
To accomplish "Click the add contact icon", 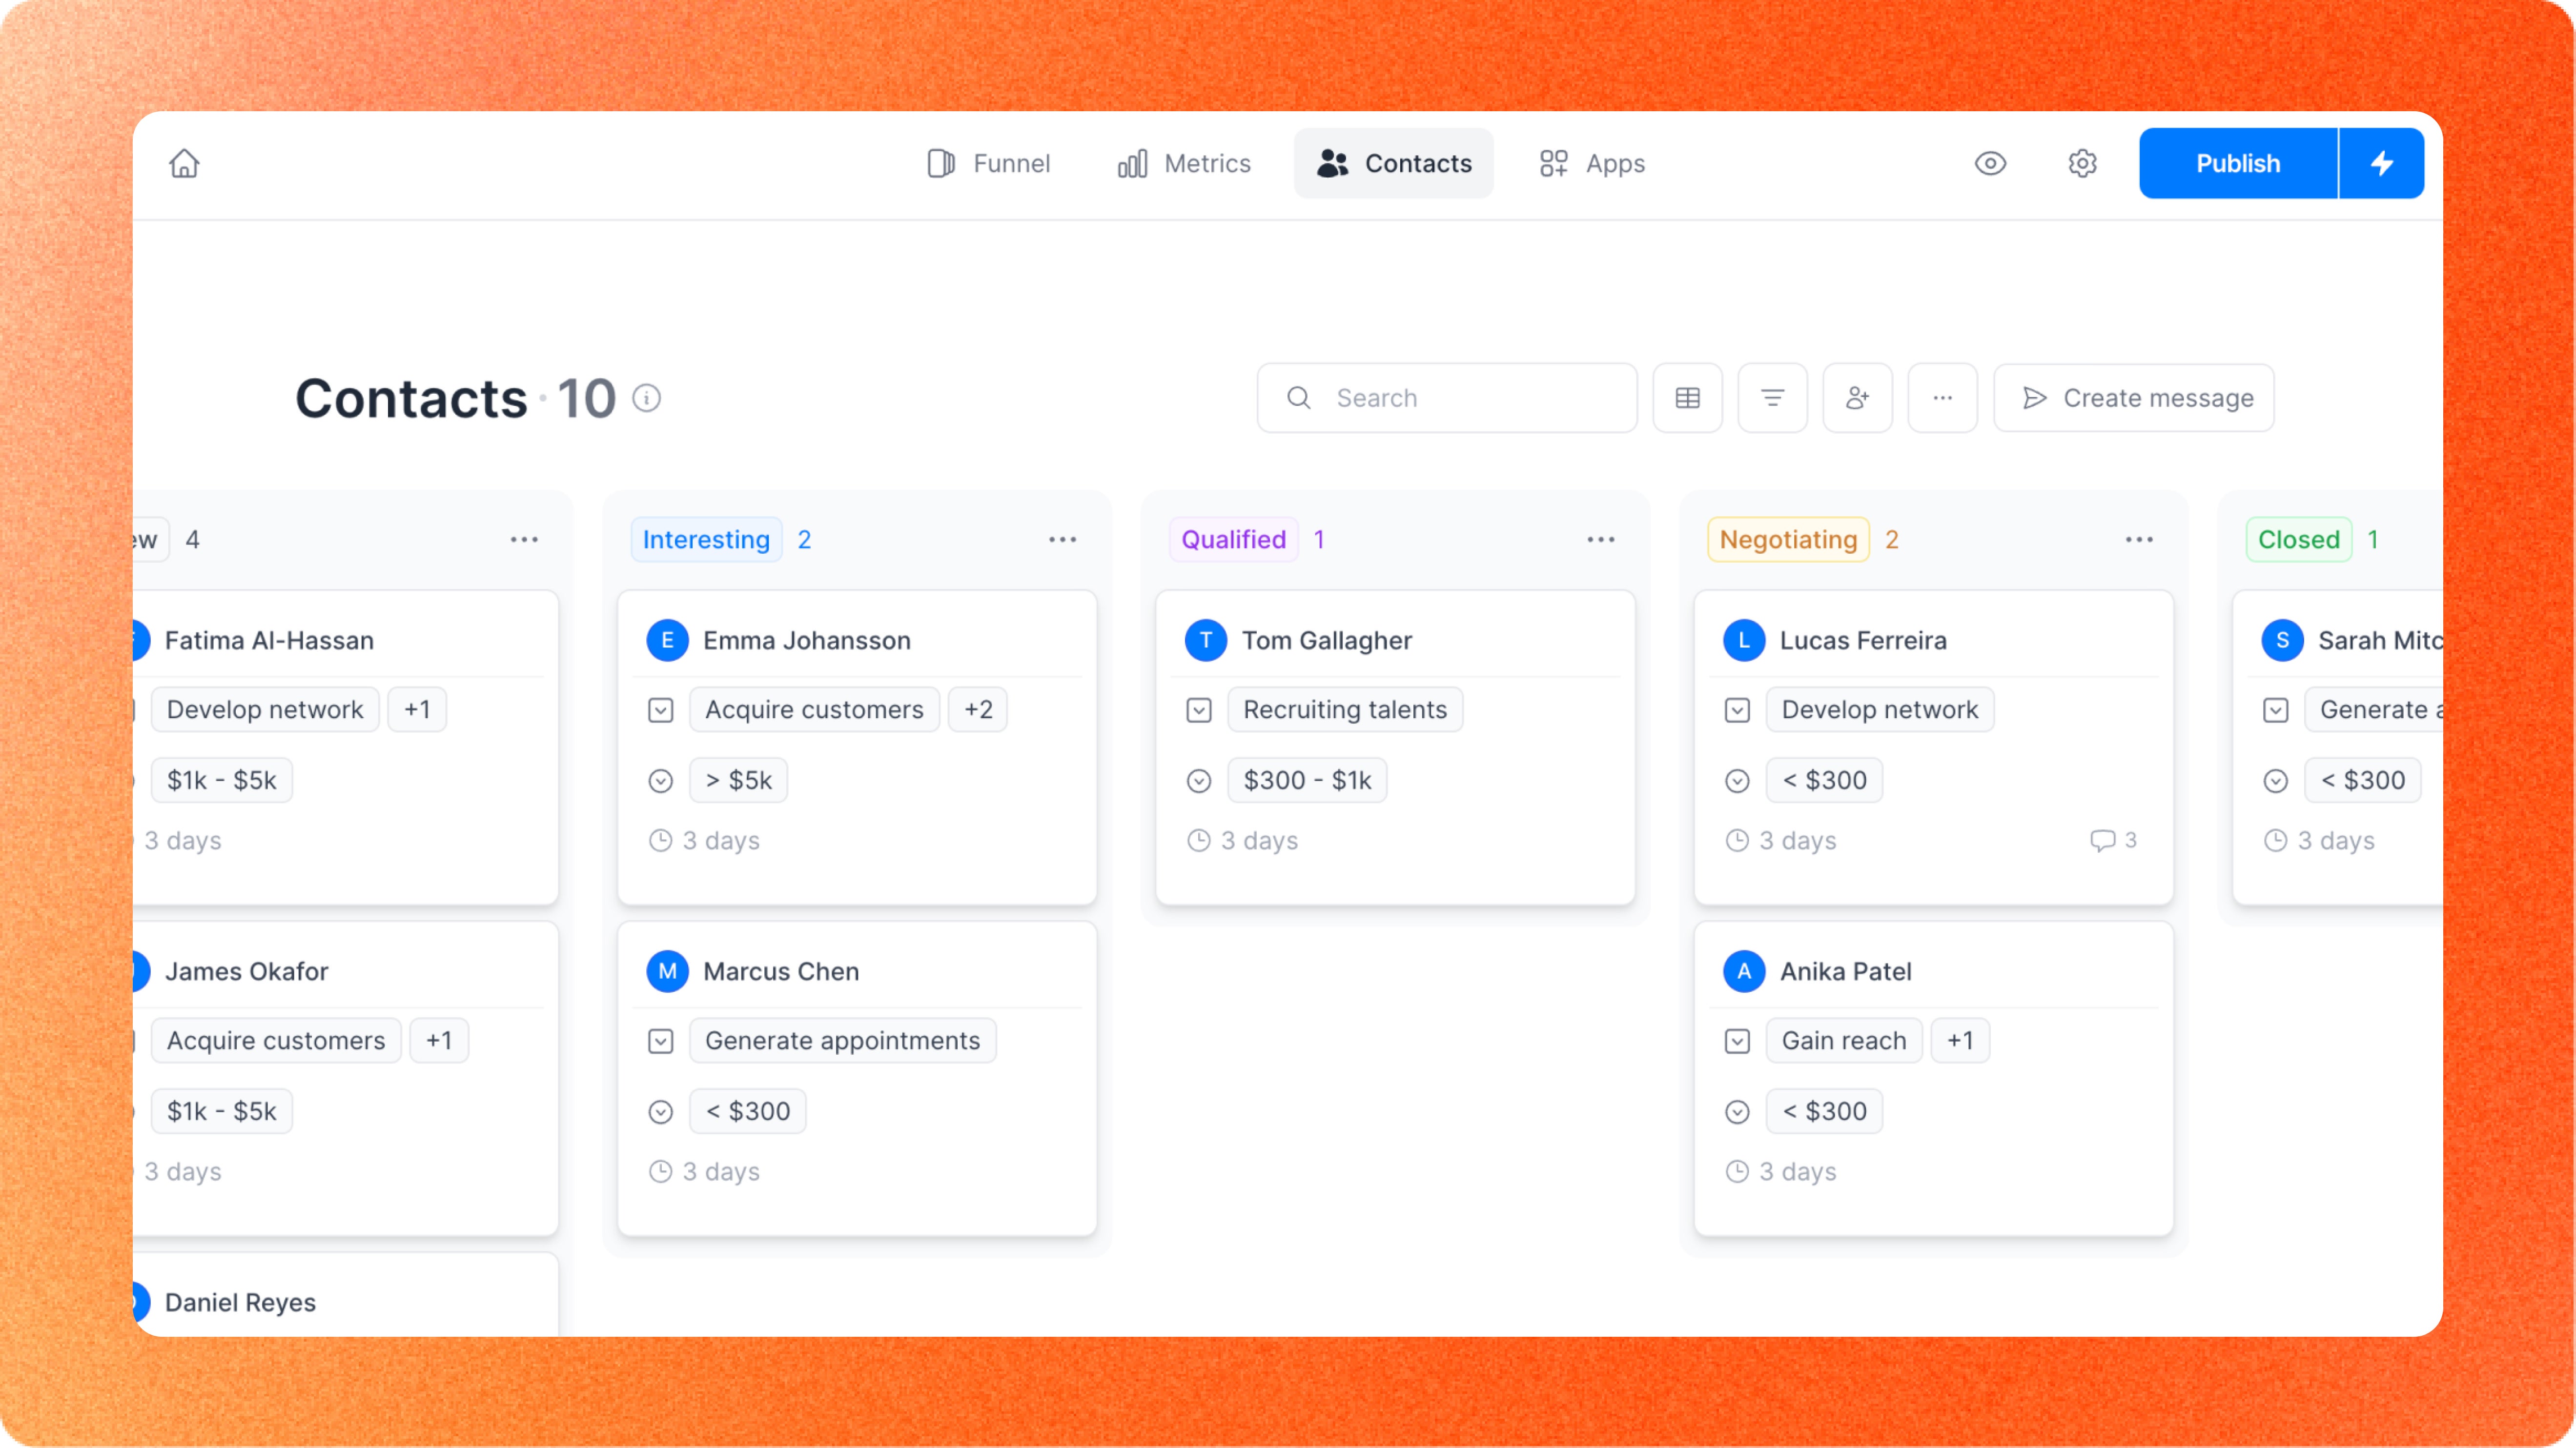I will tap(1858, 398).
